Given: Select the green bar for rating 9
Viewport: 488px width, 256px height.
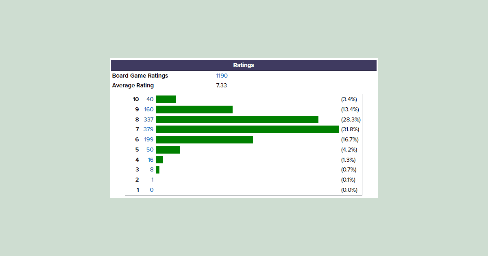Looking at the screenshot, I should (194, 109).
